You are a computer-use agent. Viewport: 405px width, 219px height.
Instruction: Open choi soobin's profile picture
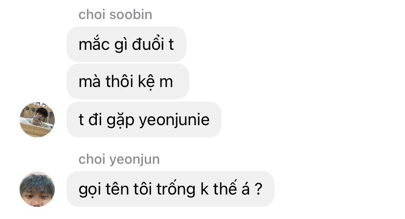37,120
